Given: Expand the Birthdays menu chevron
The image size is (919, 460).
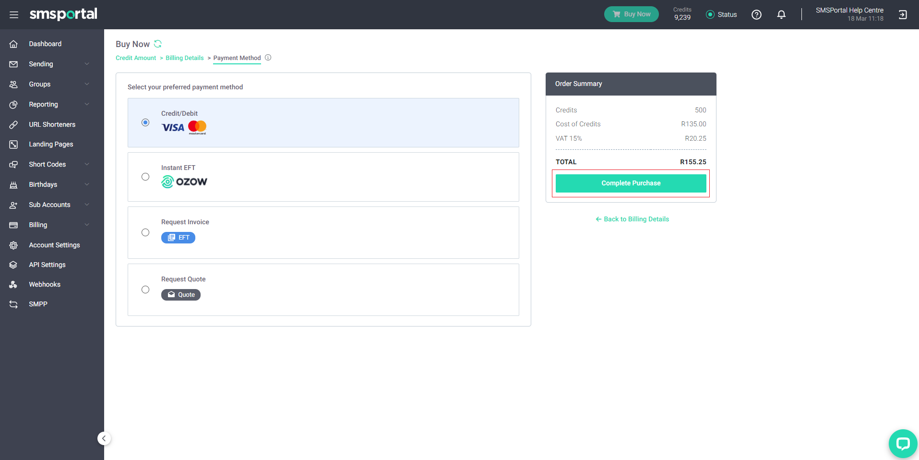Looking at the screenshot, I should pos(87,184).
